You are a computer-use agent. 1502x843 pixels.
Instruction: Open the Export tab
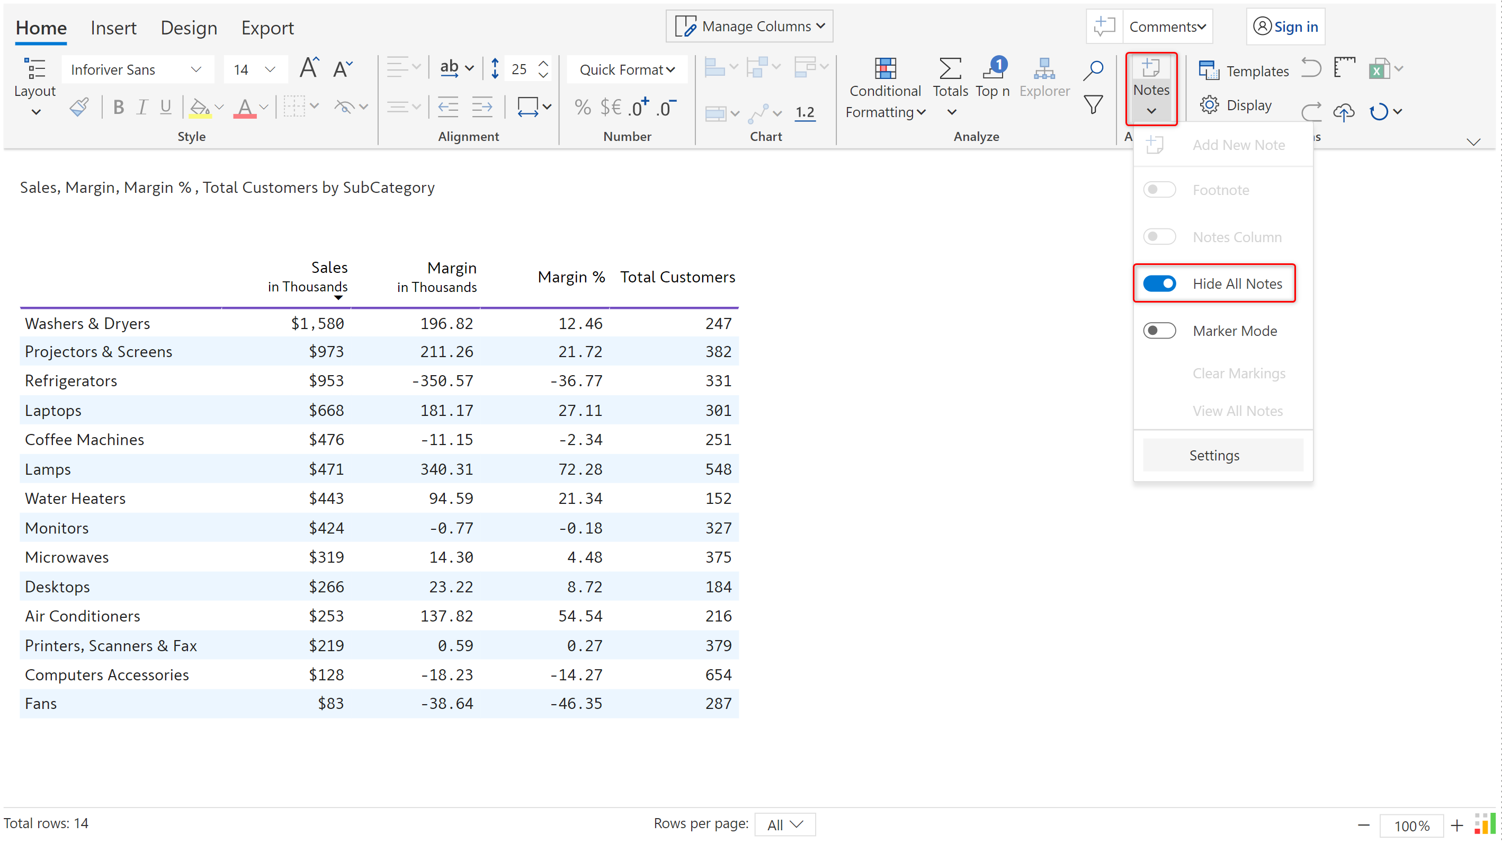tap(267, 28)
